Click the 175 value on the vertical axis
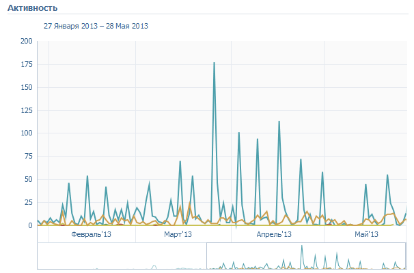 point(27,65)
